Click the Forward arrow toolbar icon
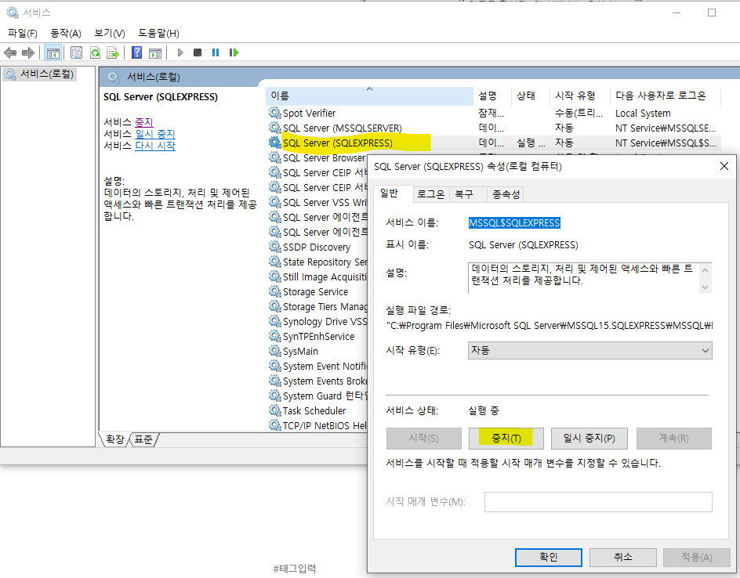Image resolution: width=740 pixels, height=578 pixels. [x=28, y=52]
